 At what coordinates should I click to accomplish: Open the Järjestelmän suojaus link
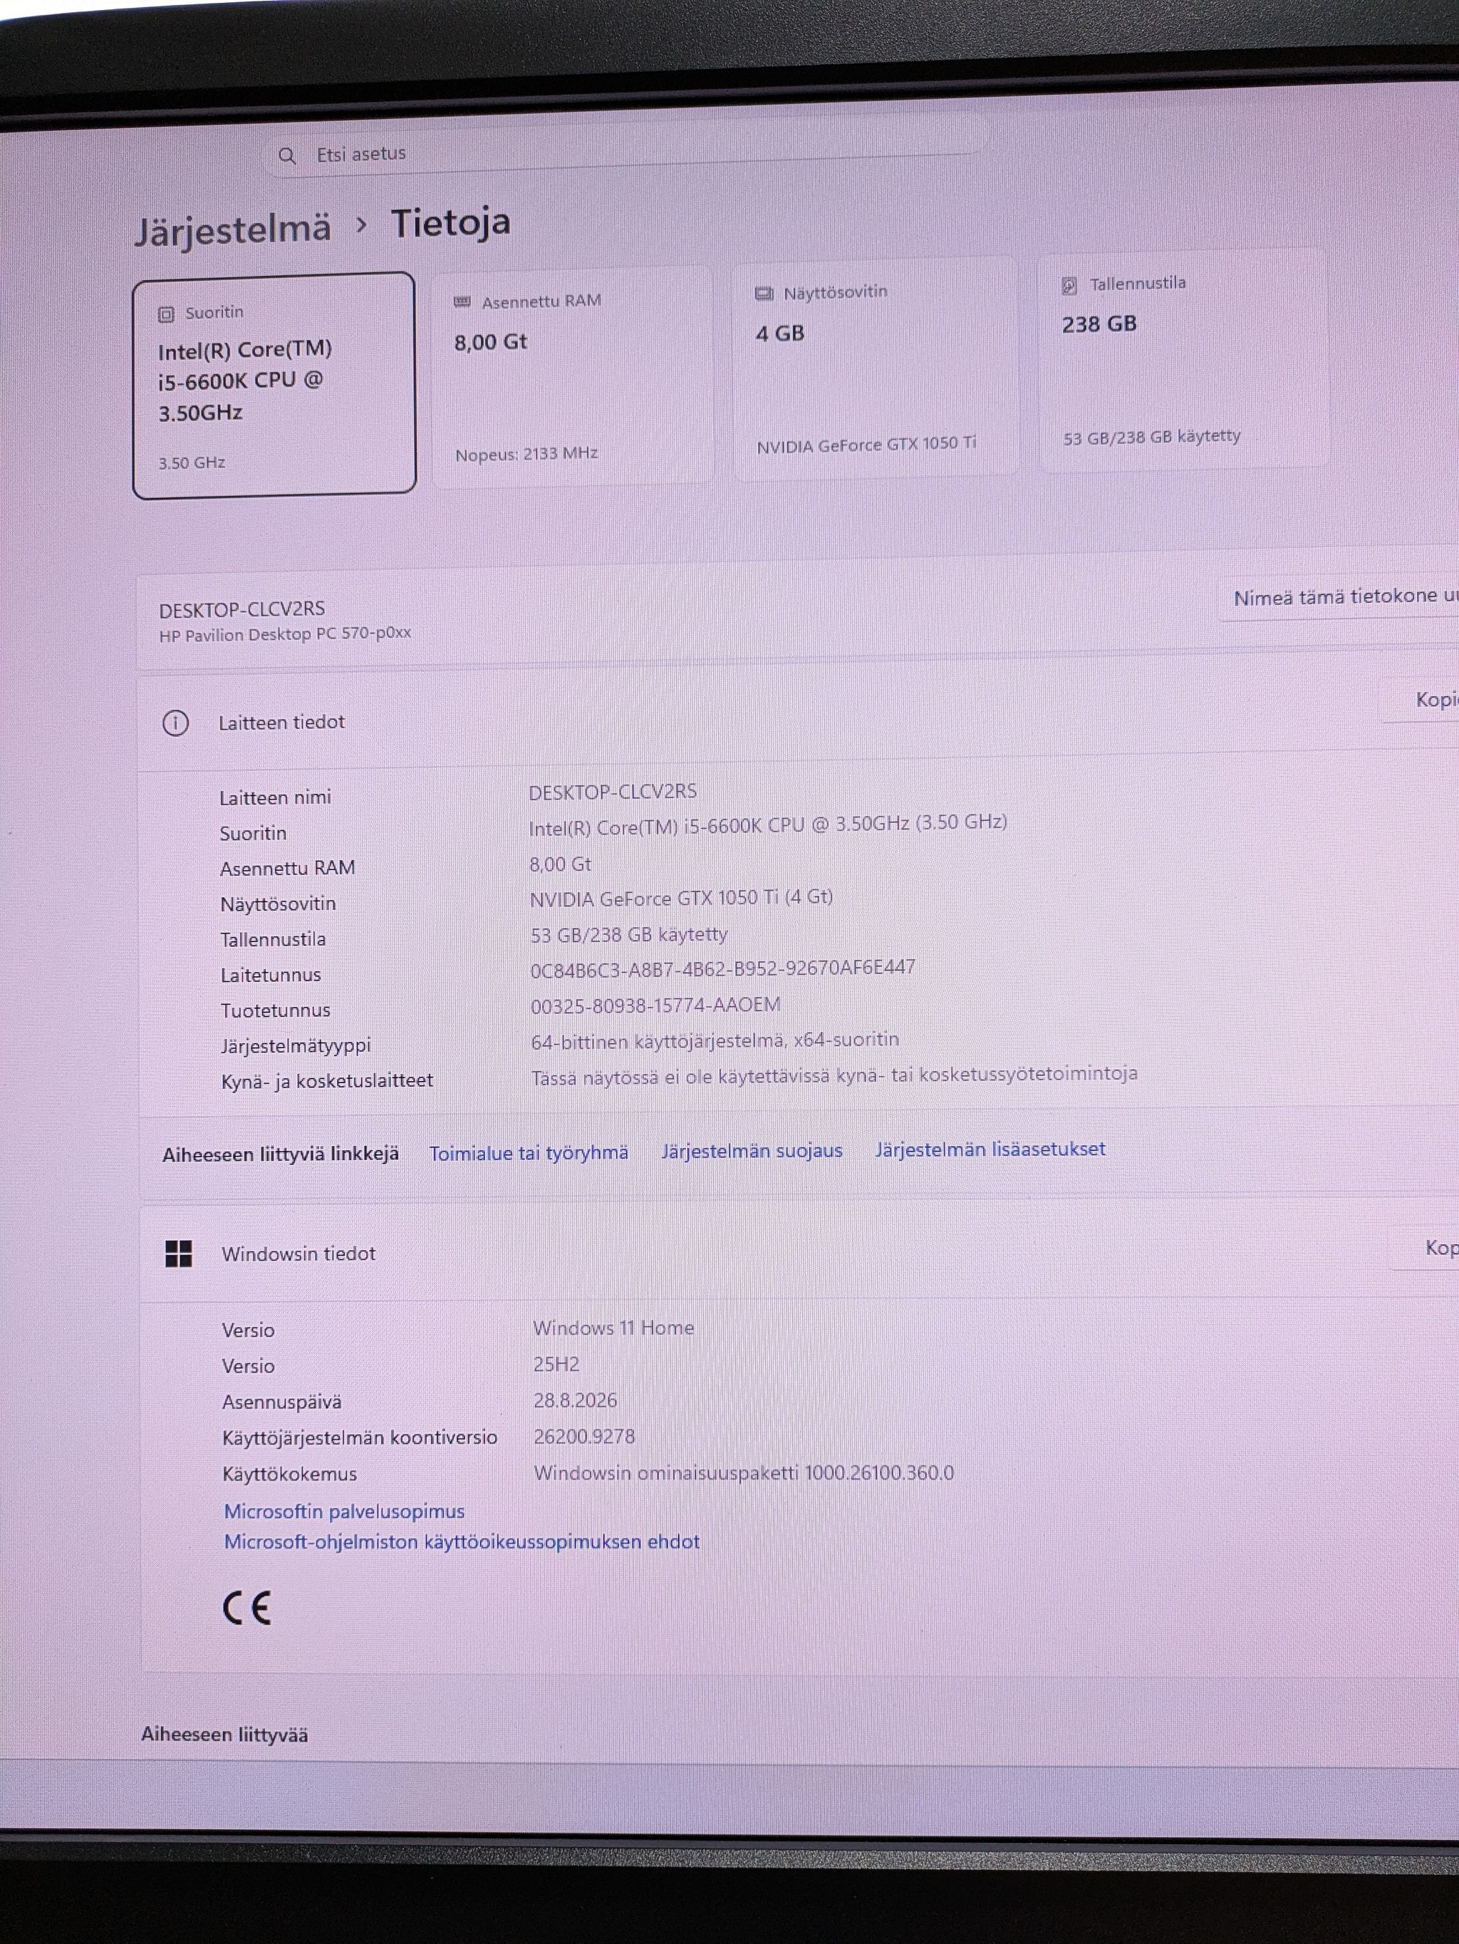coord(752,1150)
